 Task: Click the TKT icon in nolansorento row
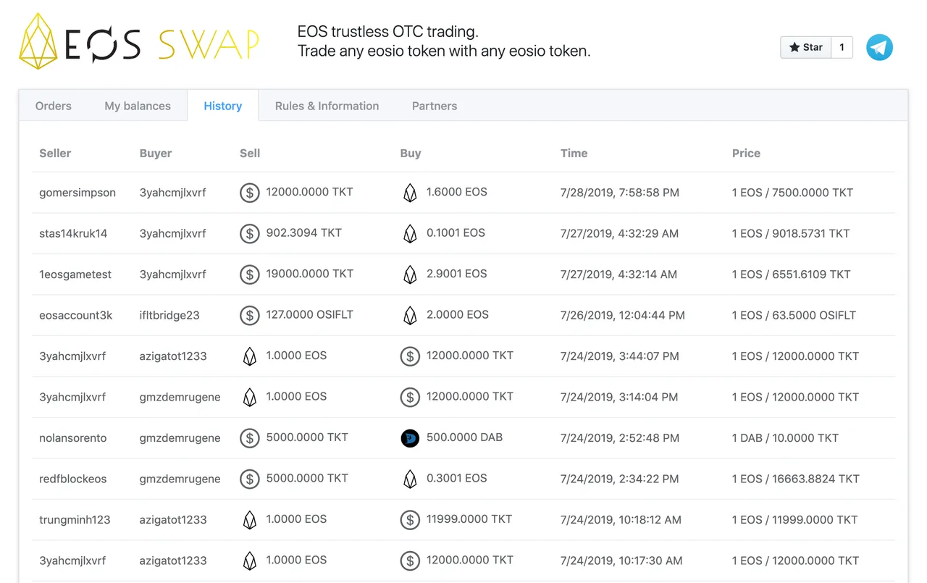250,438
